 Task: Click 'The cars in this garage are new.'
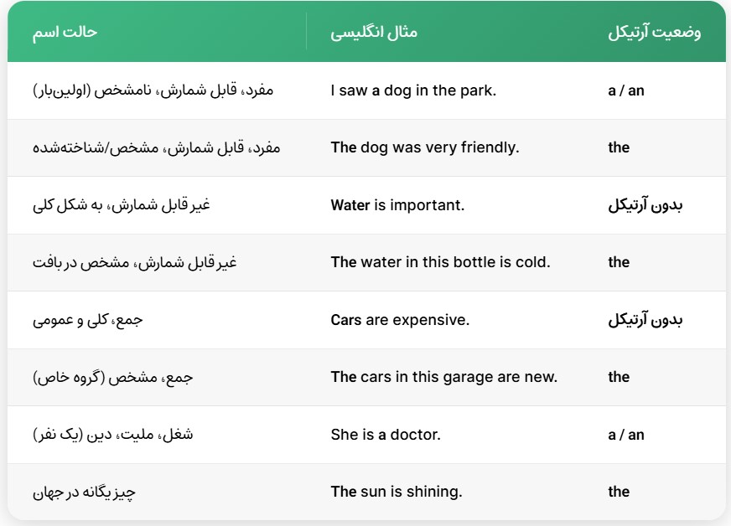443,377
